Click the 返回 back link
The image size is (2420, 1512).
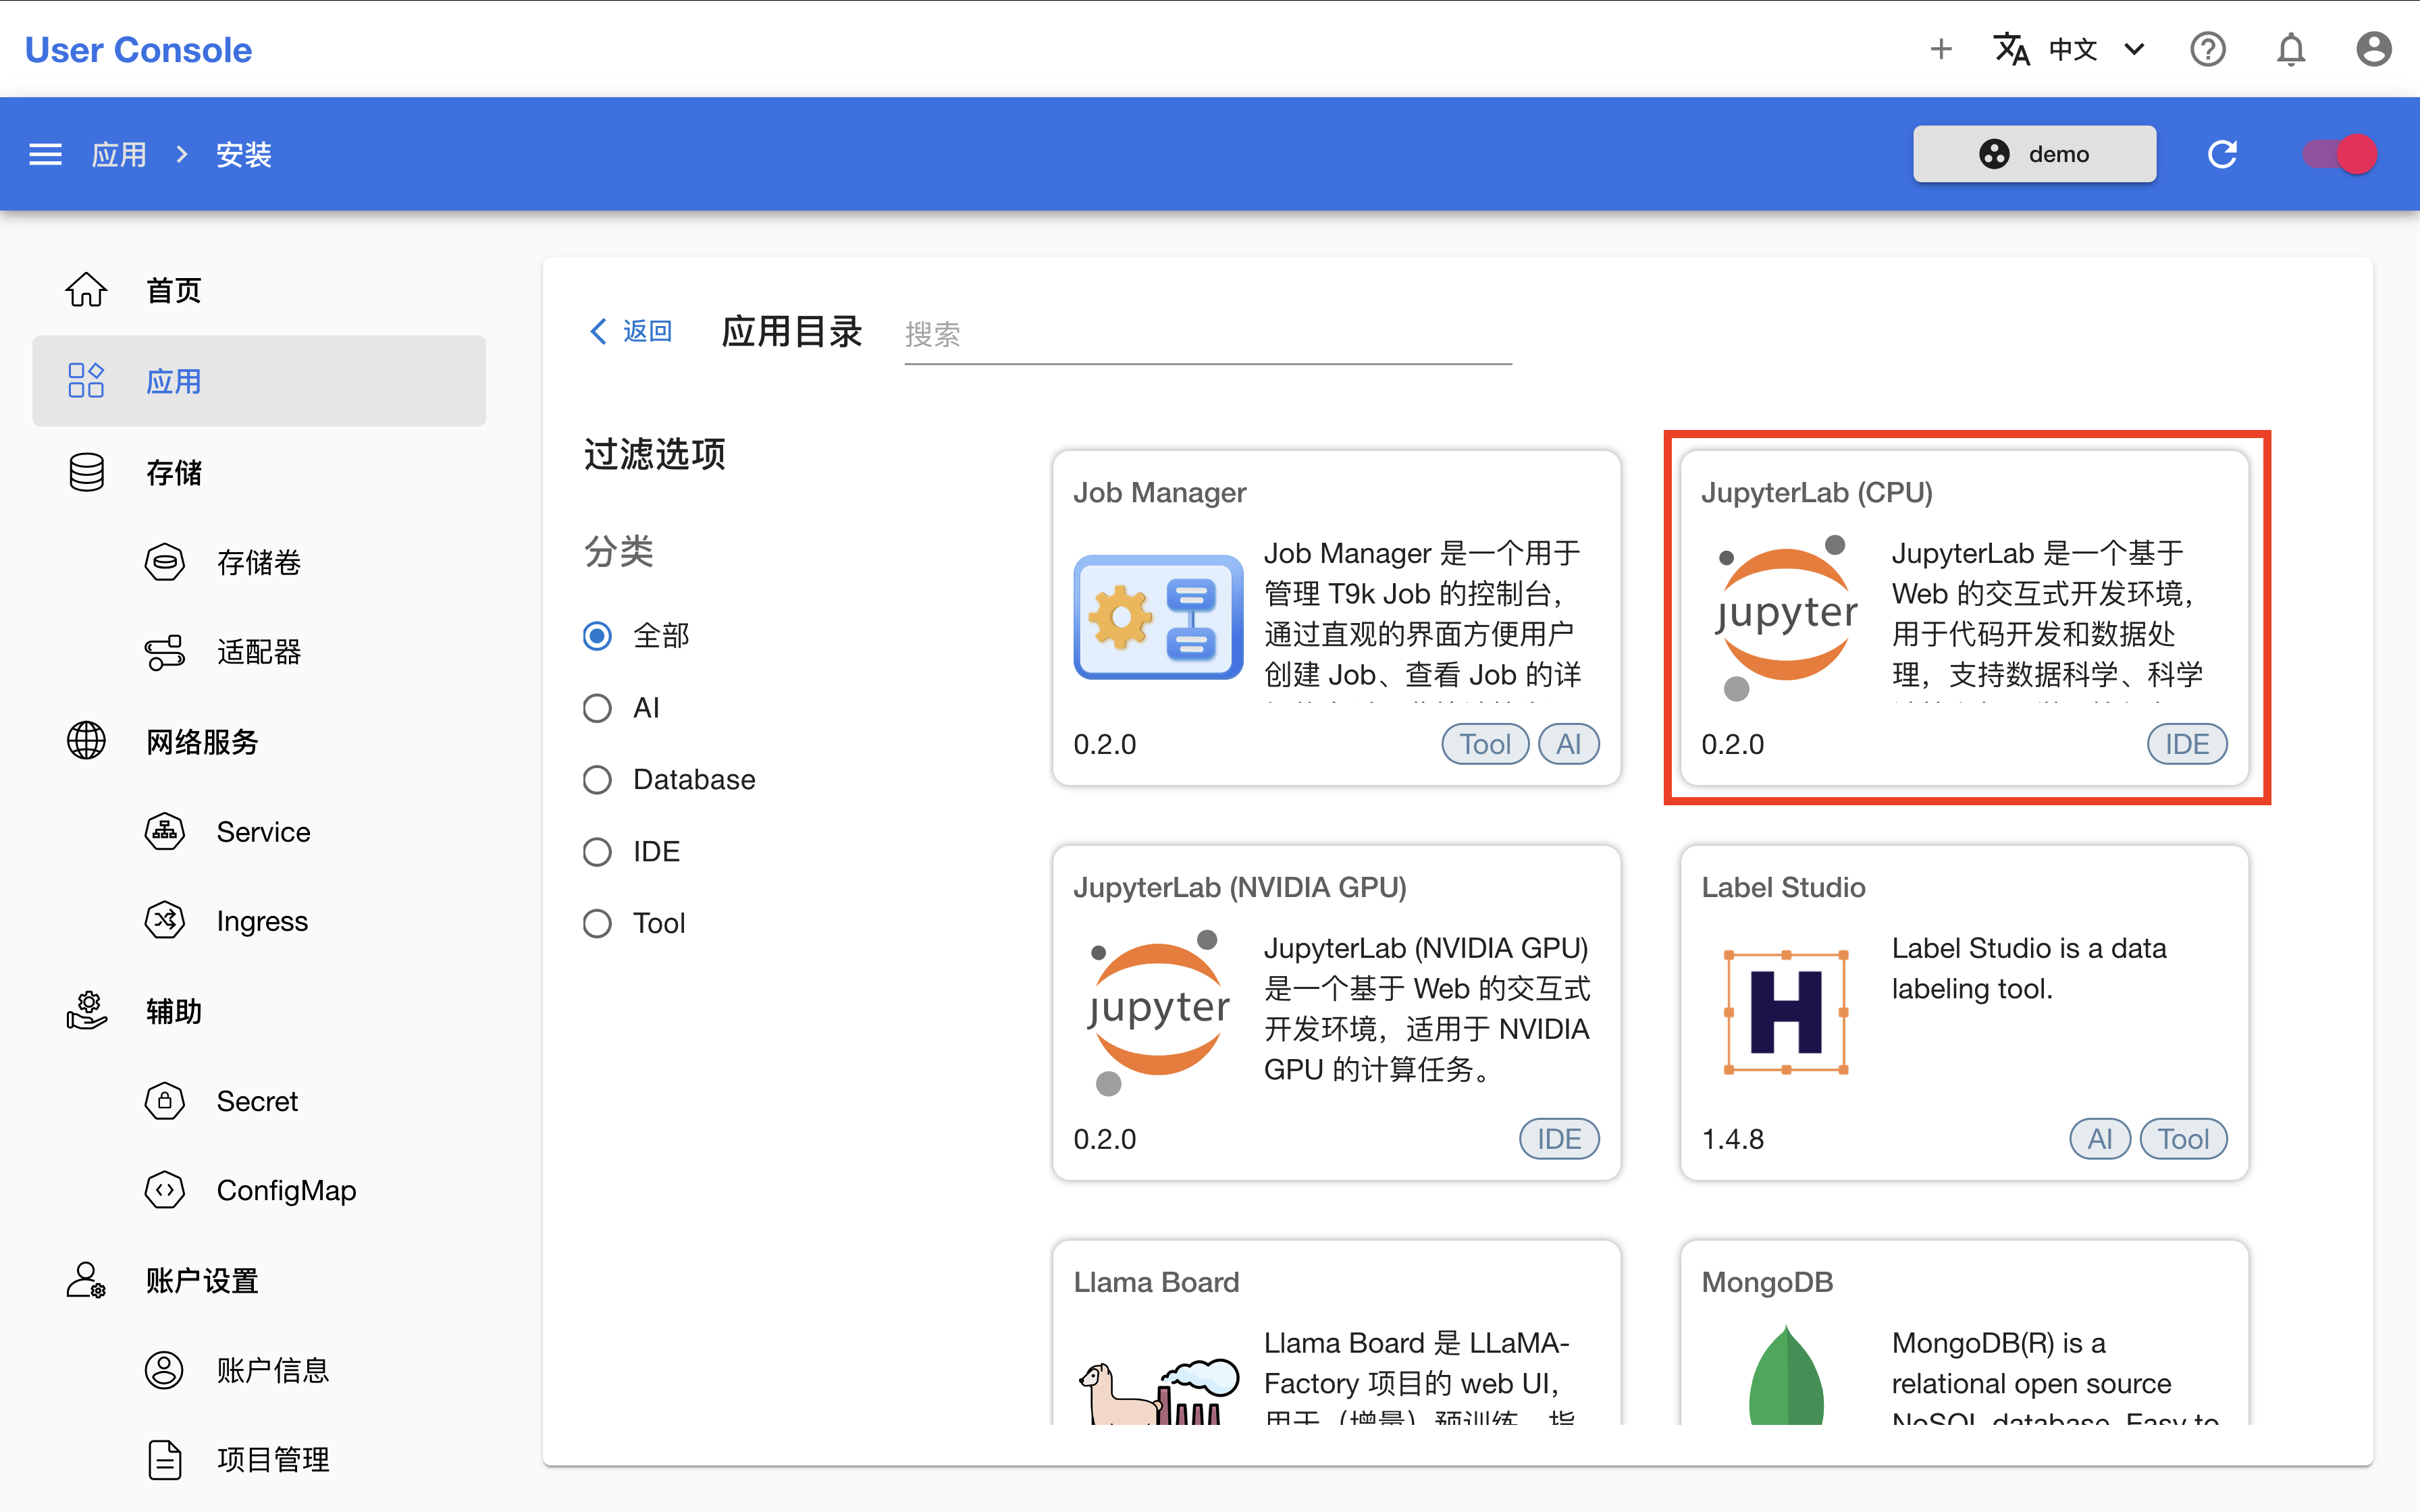tap(631, 331)
